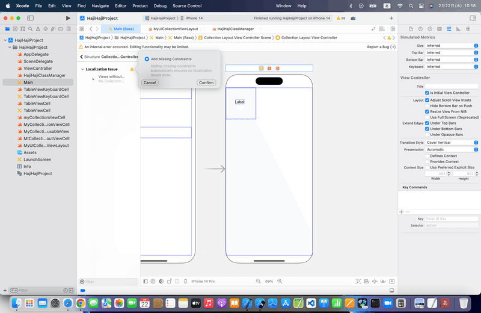Viewport: 481px width, 313px height.
Task: Select the Main (Base) tab
Action: click(121, 29)
